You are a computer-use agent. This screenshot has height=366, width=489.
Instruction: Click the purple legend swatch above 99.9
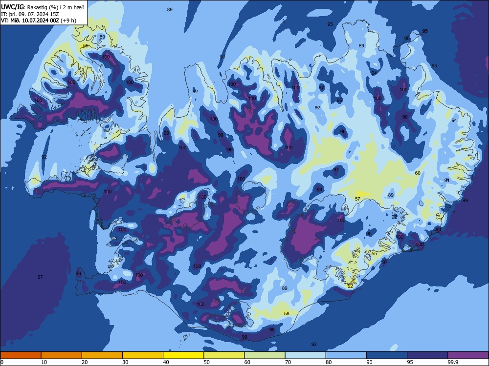coord(468,355)
